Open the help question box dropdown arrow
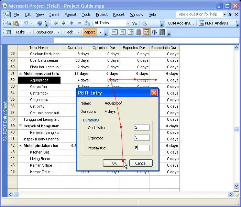Image resolution: width=241 pixels, height=207 pixels. click(224, 14)
